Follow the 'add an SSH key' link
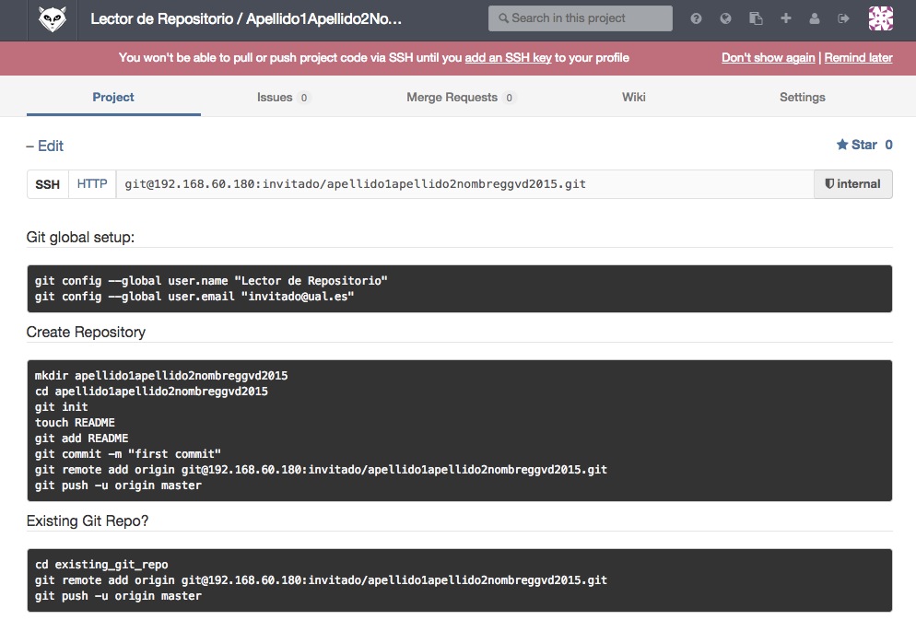 coord(508,58)
